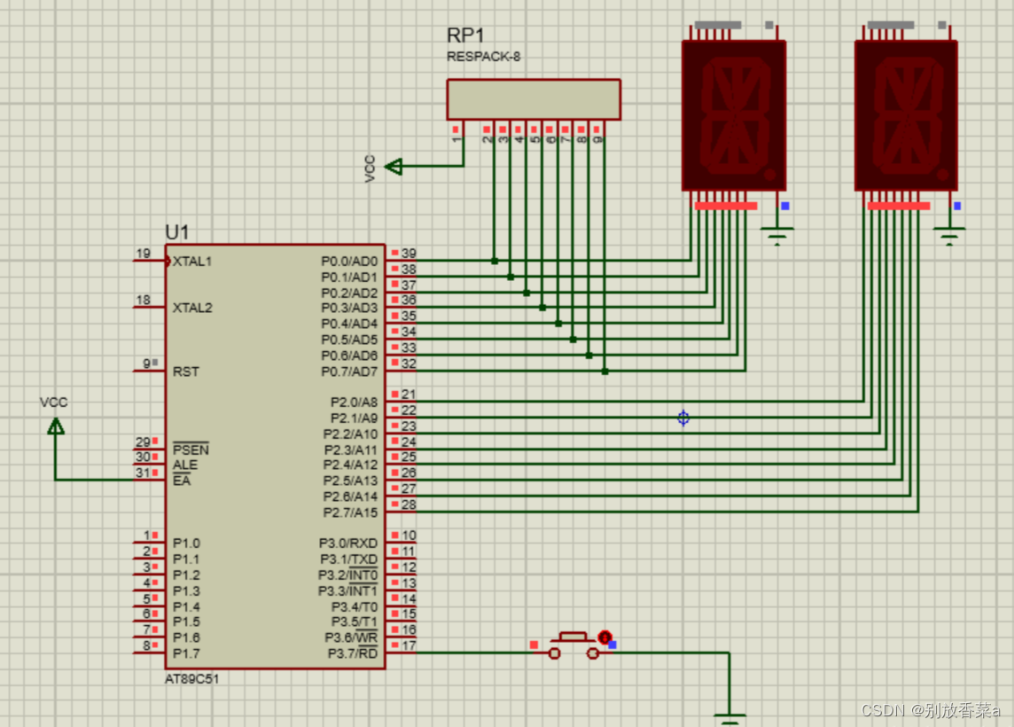Click the push button switch on P3.7
The height and width of the screenshot is (727, 1014).
(x=573, y=647)
